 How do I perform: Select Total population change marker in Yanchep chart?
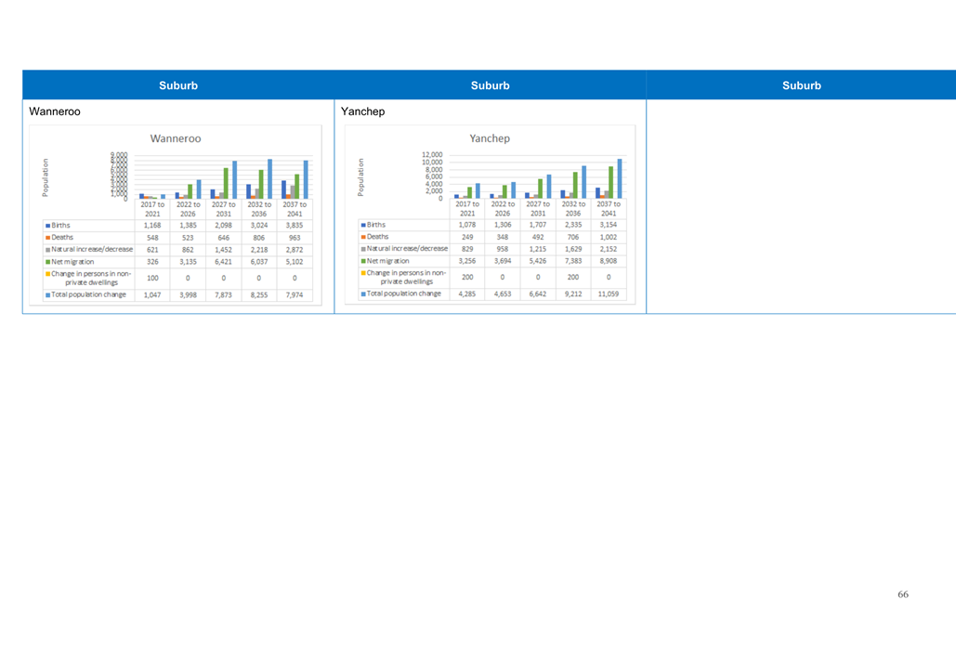tap(363, 293)
